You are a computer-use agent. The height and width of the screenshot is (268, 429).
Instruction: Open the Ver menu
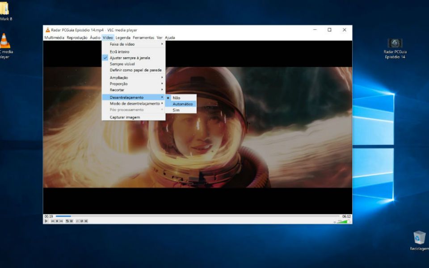click(160, 38)
